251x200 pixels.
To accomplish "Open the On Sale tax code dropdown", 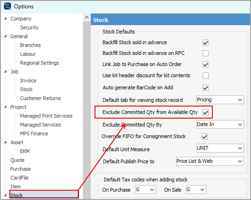I will click(196, 190).
